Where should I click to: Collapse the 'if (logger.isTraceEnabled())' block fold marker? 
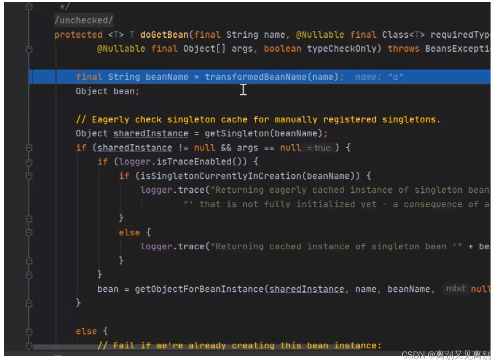pos(29,162)
